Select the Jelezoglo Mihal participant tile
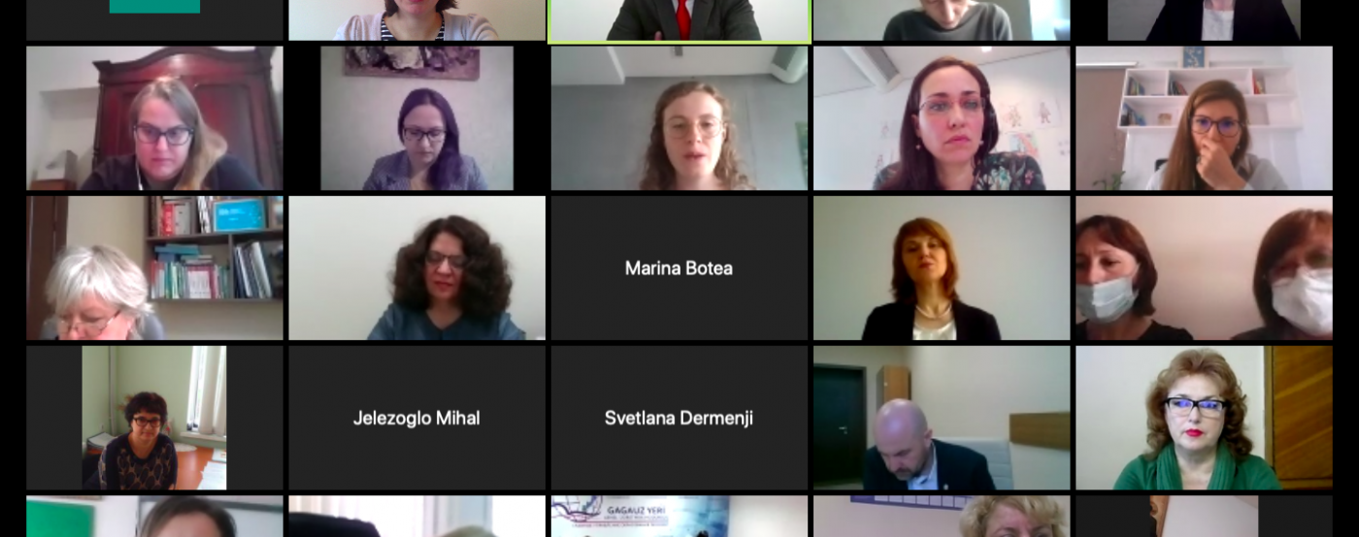This screenshot has width=1359, height=537. coord(416,418)
